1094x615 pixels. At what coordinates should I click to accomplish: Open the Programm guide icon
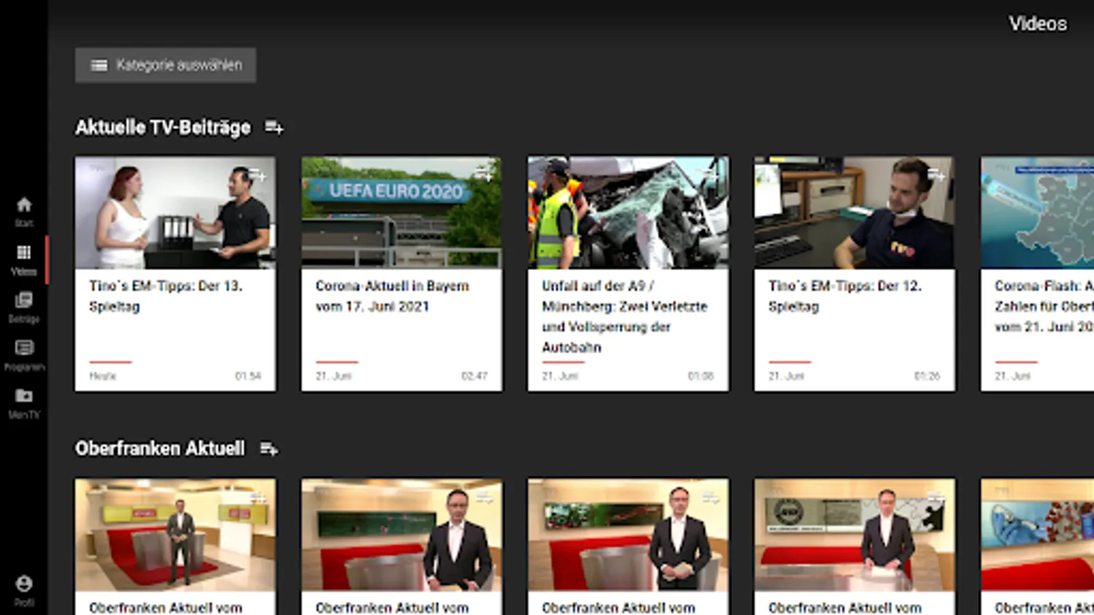(x=24, y=348)
